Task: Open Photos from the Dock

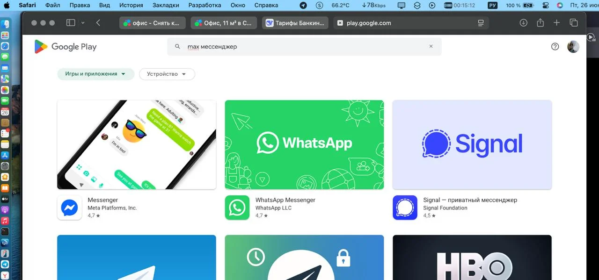Action: 5,90
